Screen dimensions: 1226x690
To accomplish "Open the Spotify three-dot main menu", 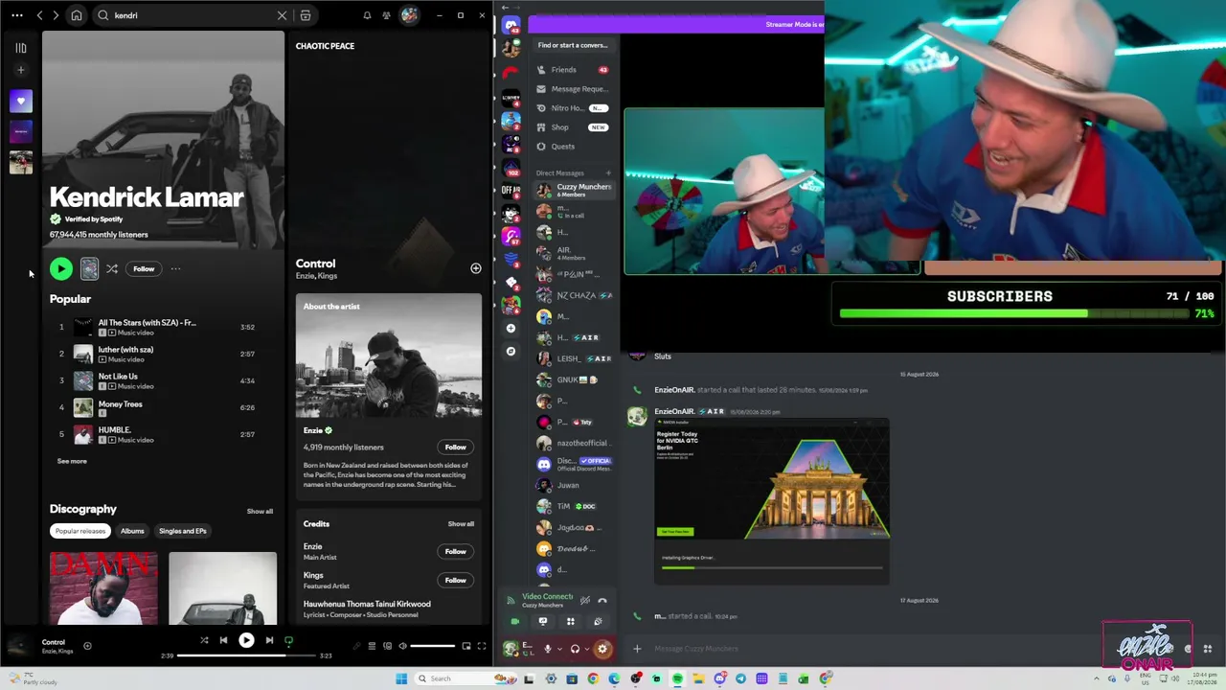I will click(17, 15).
